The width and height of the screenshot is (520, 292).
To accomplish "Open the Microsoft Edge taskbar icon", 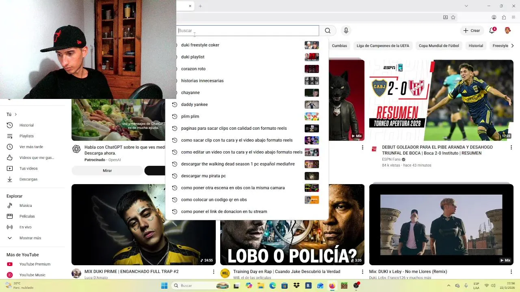I will [273, 286].
